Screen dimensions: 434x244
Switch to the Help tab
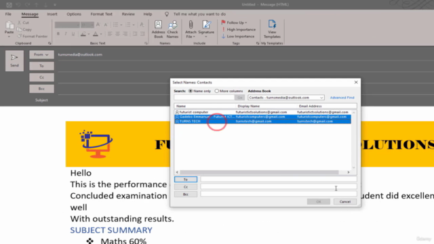(148, 14)
